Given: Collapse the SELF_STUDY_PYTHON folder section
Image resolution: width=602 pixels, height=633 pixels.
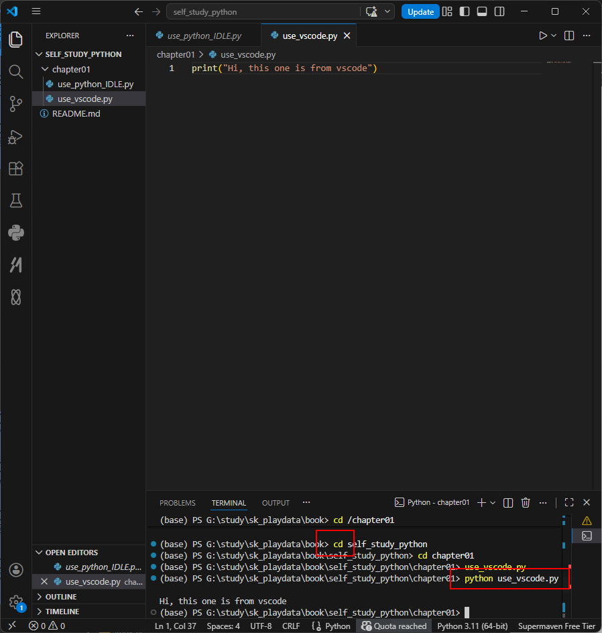Looking at the screenshot, I should [88, 54].
